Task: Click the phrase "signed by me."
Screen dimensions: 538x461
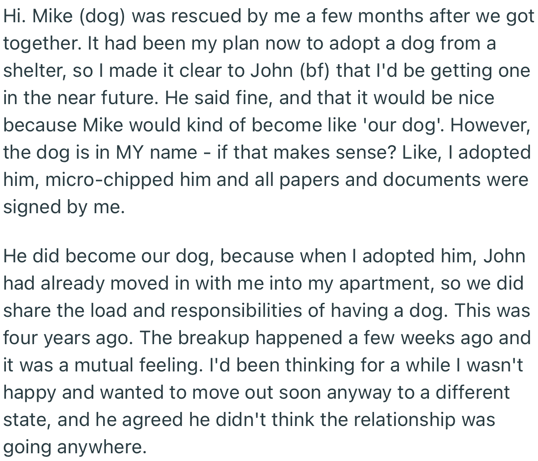Action: (x=64, y=208)
